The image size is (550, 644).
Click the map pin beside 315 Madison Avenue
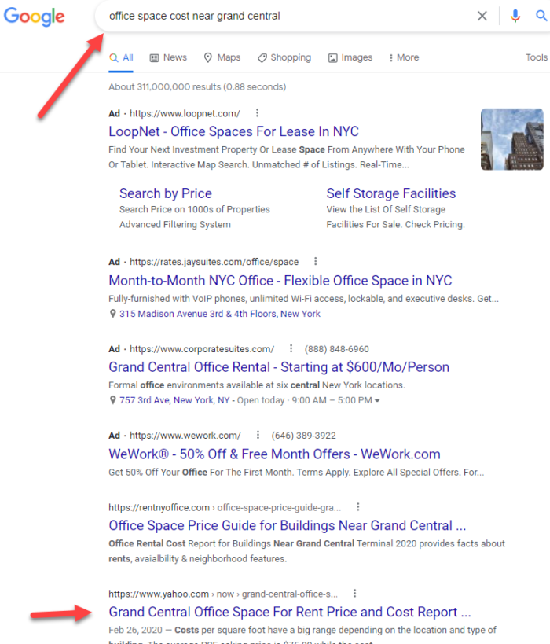113,314
